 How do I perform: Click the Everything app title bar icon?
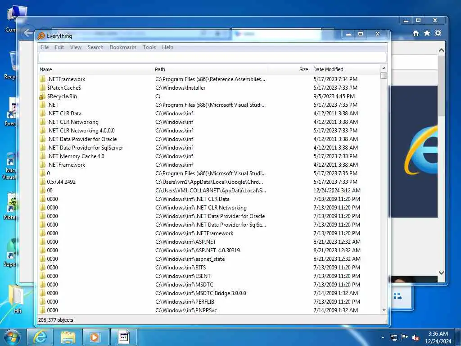[41, 36]
